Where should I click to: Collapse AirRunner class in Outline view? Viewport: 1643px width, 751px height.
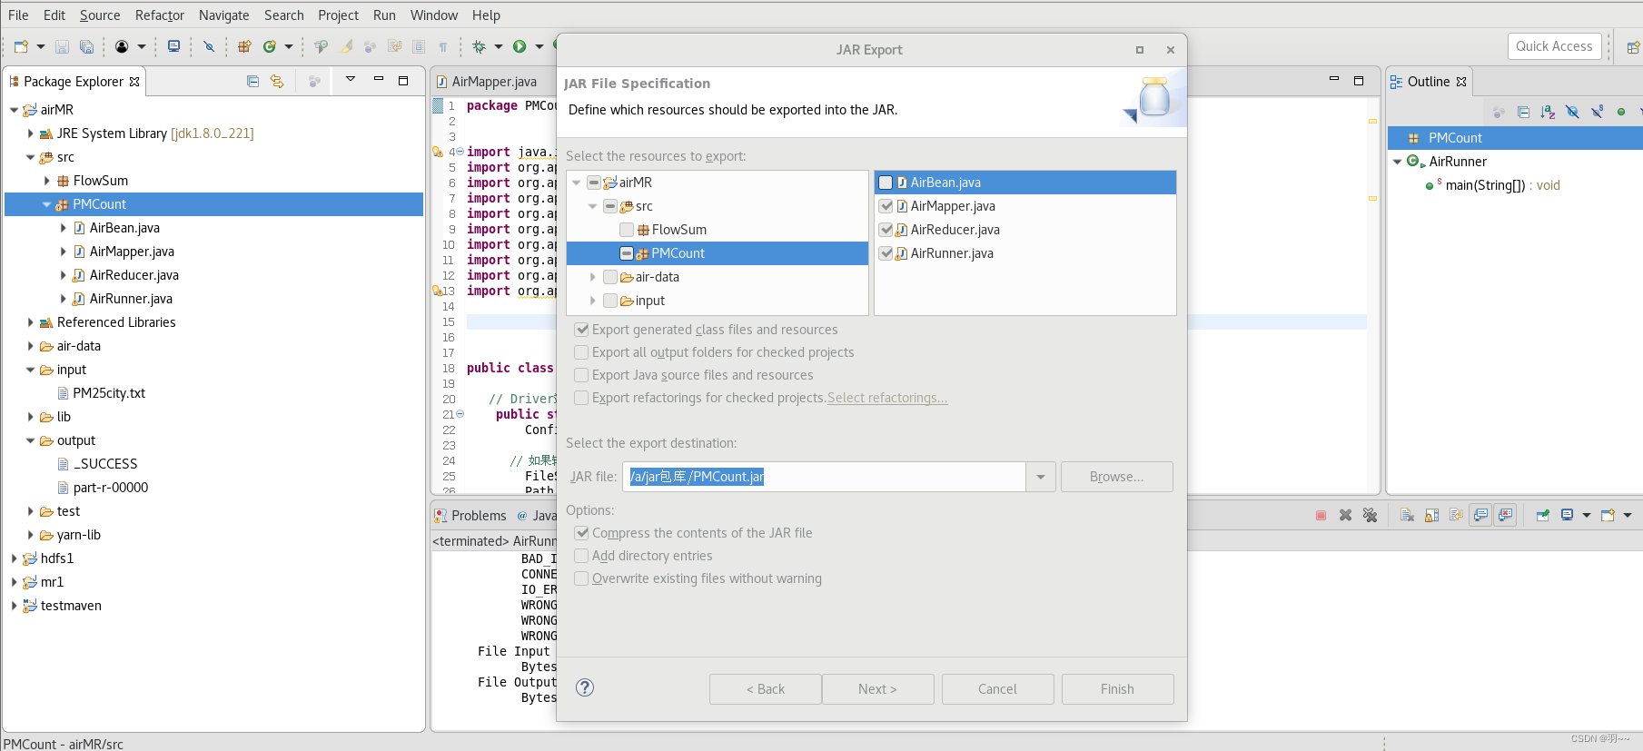coord(1397,162)
